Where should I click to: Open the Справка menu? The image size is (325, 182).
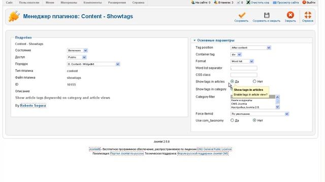[138, 3]
